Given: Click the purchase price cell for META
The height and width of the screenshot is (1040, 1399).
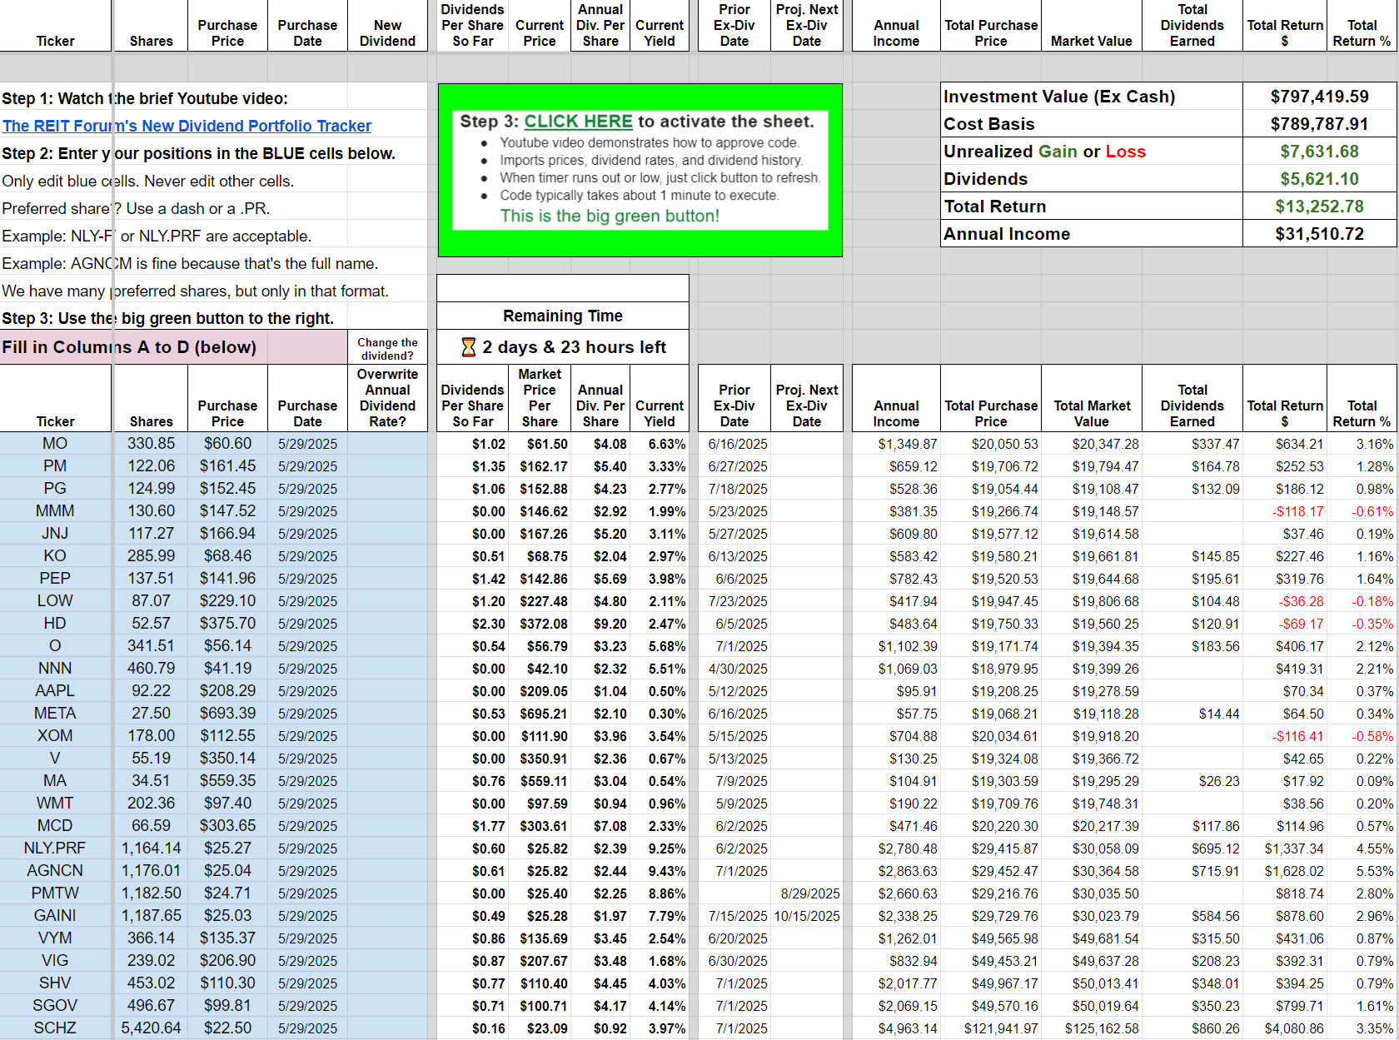Looking at the screenshot, I should pyautogui.click(x=227, y=714).
